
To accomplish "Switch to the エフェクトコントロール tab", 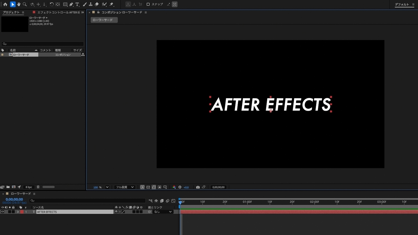I will pyautogui.click(x=59, y=12).
